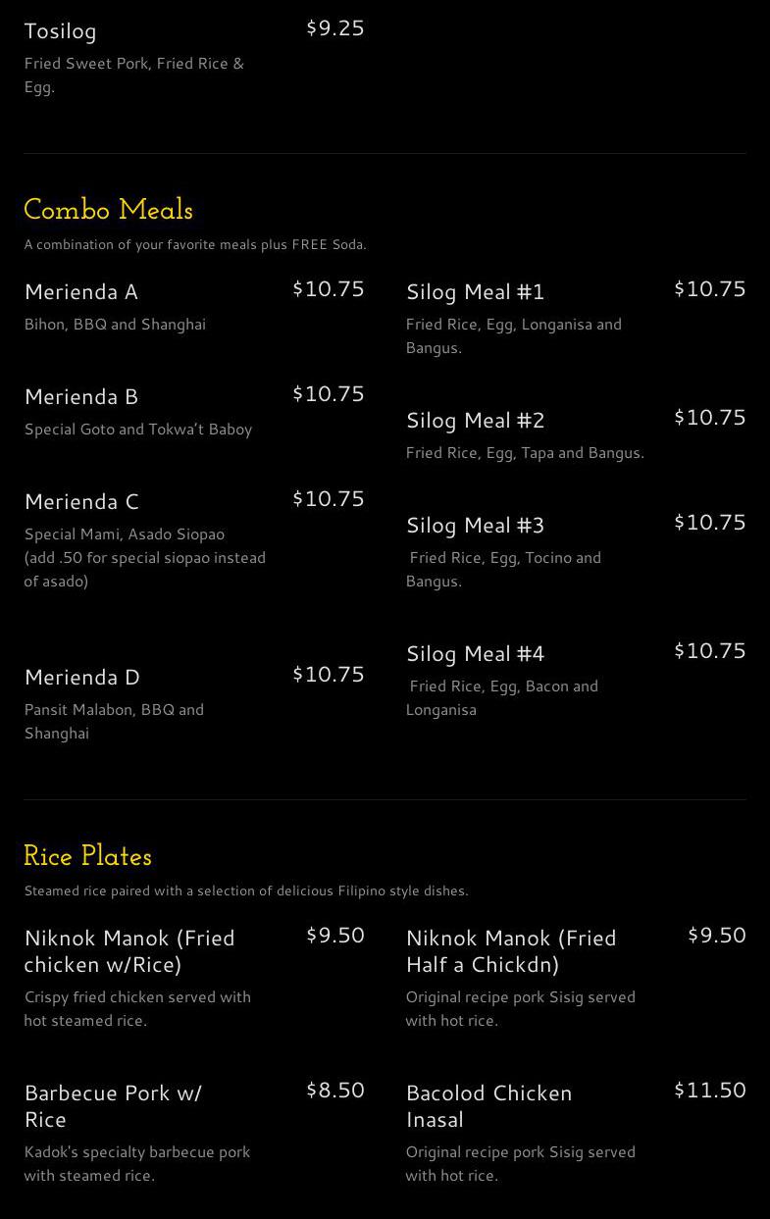Click the Tosilog menu item title
Screen dimensions: 770x1219
tap(61, 31)
